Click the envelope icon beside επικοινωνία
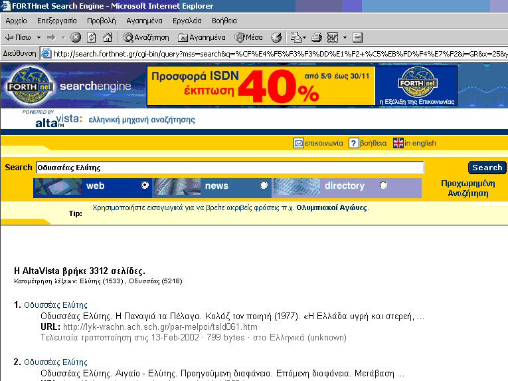Screen dimensions: 508x381 click(298, 143)
